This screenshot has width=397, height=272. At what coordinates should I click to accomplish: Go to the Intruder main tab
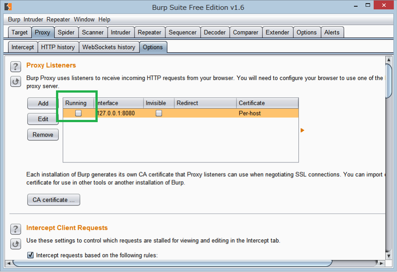(x=121, y=32)
